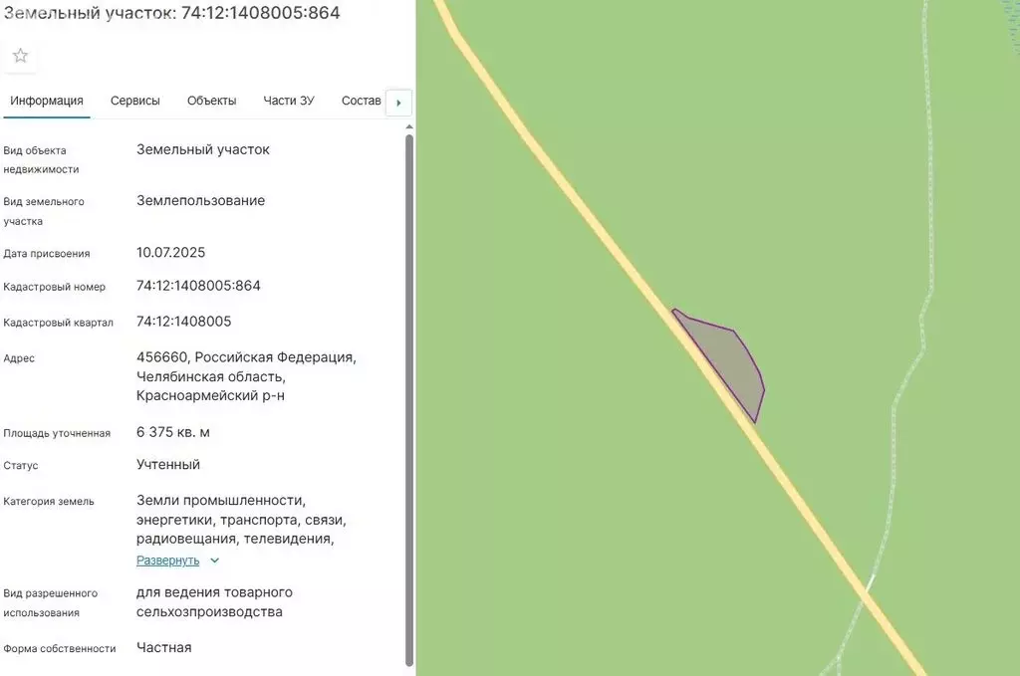Image resolution: width=1020 pixels, height=676 pixels.
Task: Expand land category chevron next to Развернуть
Action: pyautogui.click(x=215, y=561)
